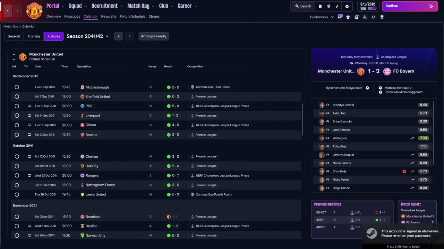444x249 pixels.
Task: Click the Steam logo in the notification
Action: tap(372, 233)
